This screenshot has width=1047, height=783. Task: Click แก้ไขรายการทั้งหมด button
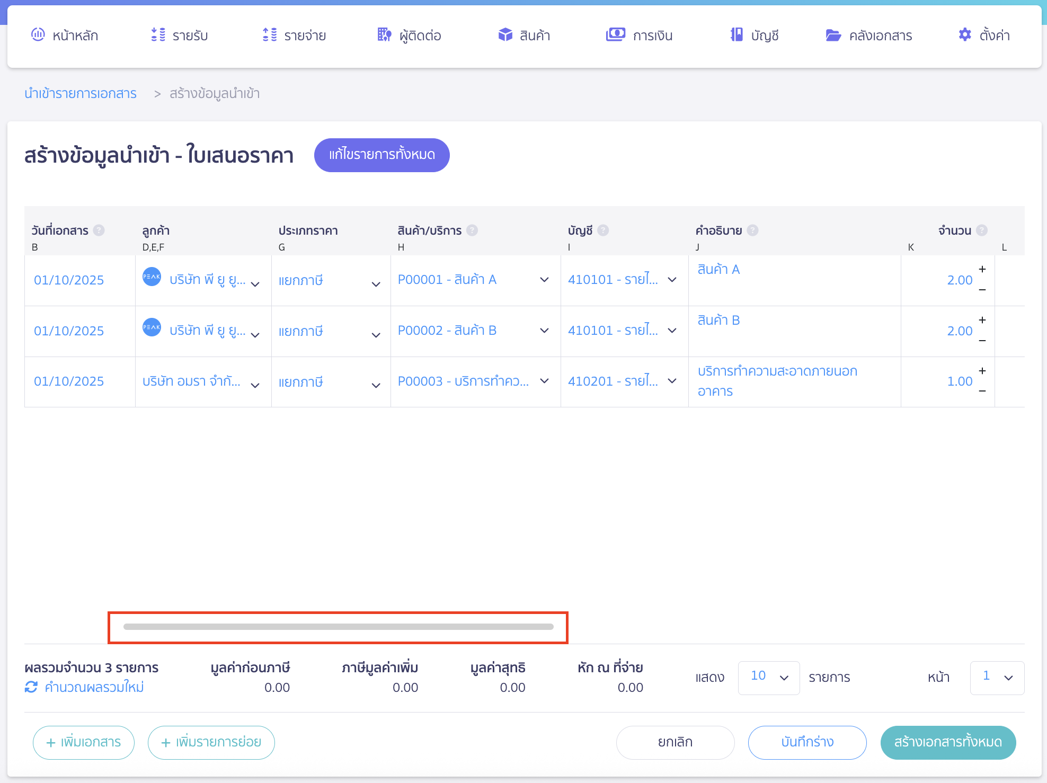(381, 155)
